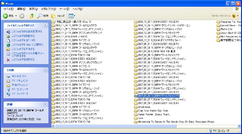This screenshot has height=134, width=242.
Task: Collapse the ファイルとフォルダのタスク panel
Action: pyautogui.click(x=45, y=25)
